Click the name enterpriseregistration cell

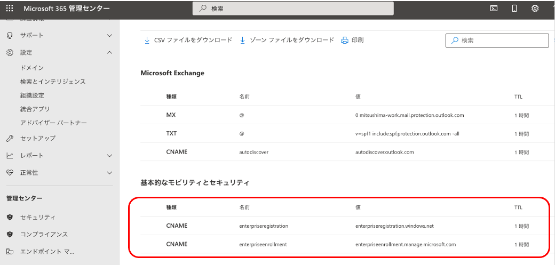(x=264, y=226)
